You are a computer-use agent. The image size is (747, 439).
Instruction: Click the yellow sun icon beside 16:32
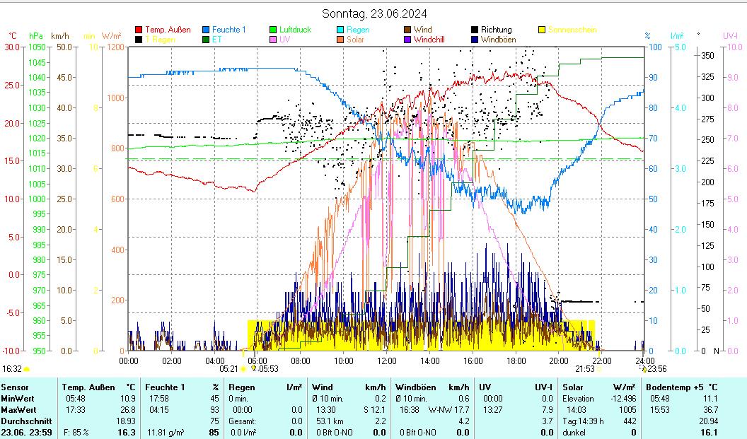pos(27,369)
